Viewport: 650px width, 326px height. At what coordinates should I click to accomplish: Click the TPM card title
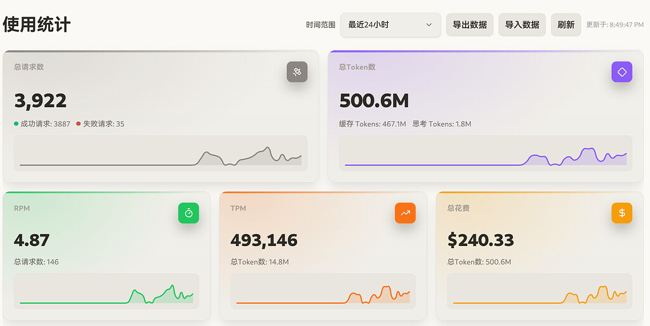pyautogui.click(x=239, y=209)
